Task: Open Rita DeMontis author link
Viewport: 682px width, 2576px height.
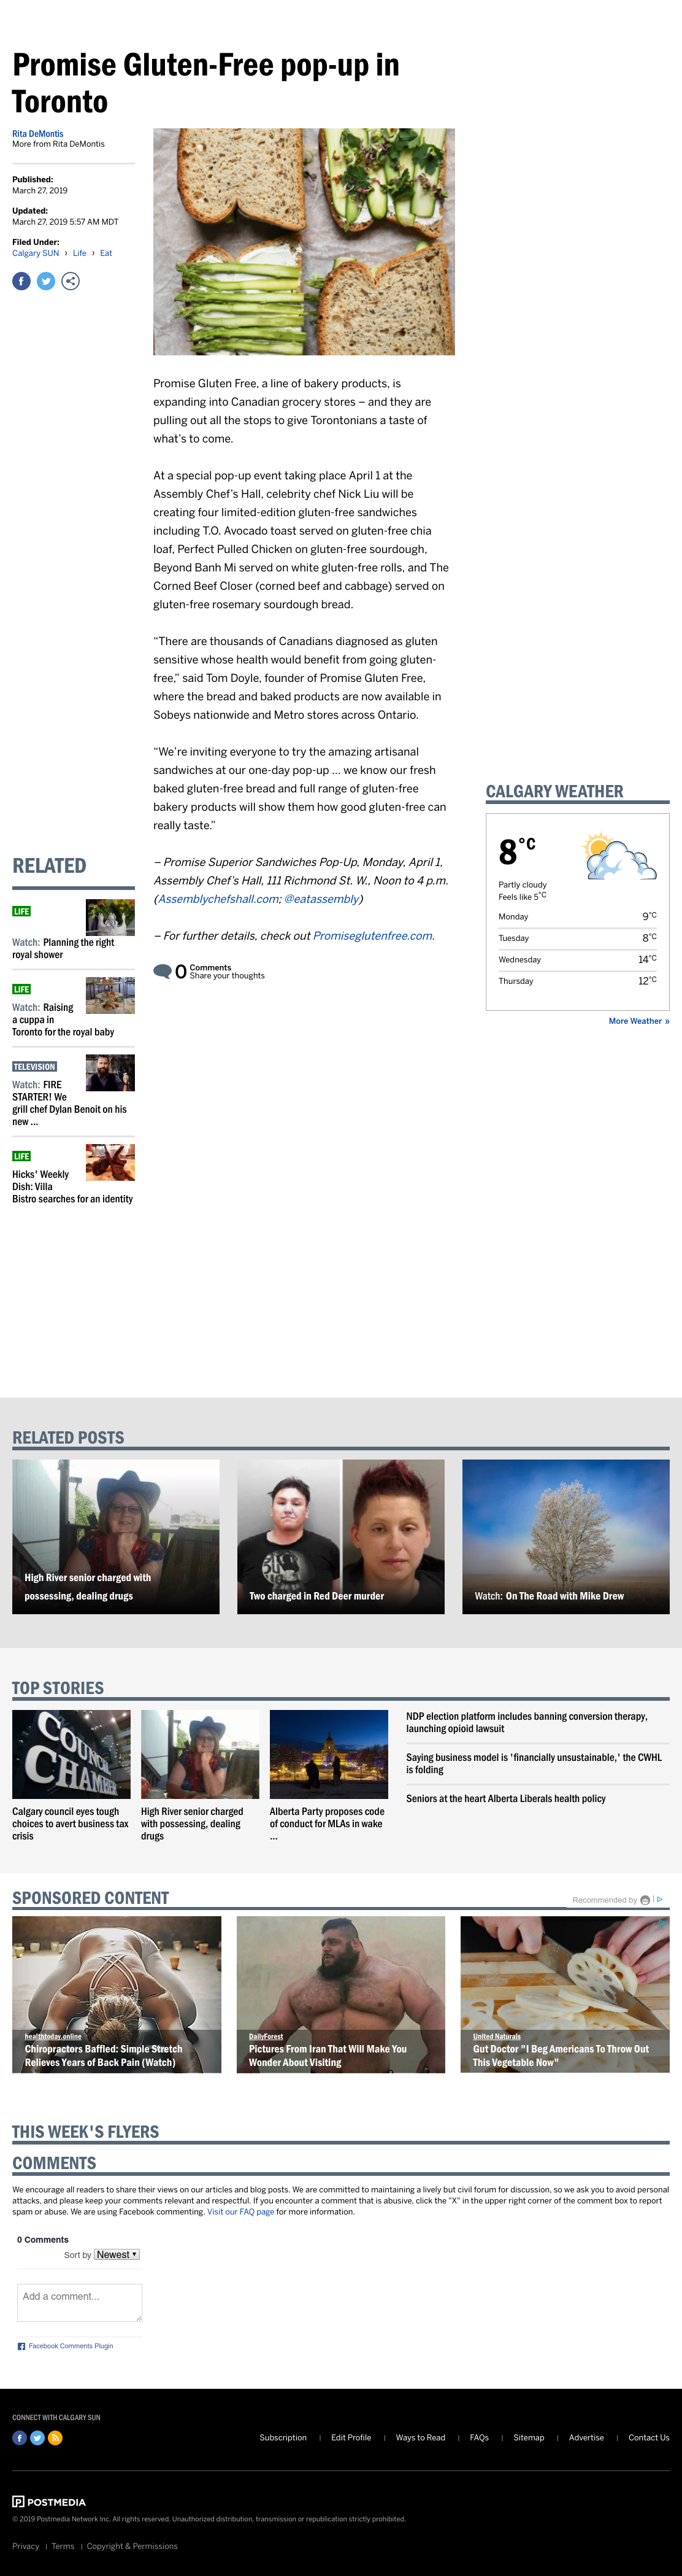Action: tap(38, 134)
